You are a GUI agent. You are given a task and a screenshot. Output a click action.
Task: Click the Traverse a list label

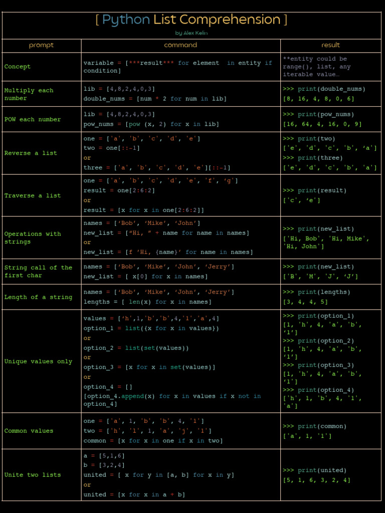pos(33,195)
